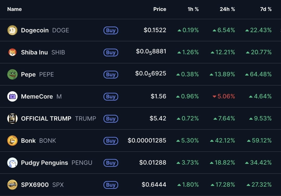Open the Shiba Inu coin page
Viewport: 281px width, 196px height.
pos(34,52)
